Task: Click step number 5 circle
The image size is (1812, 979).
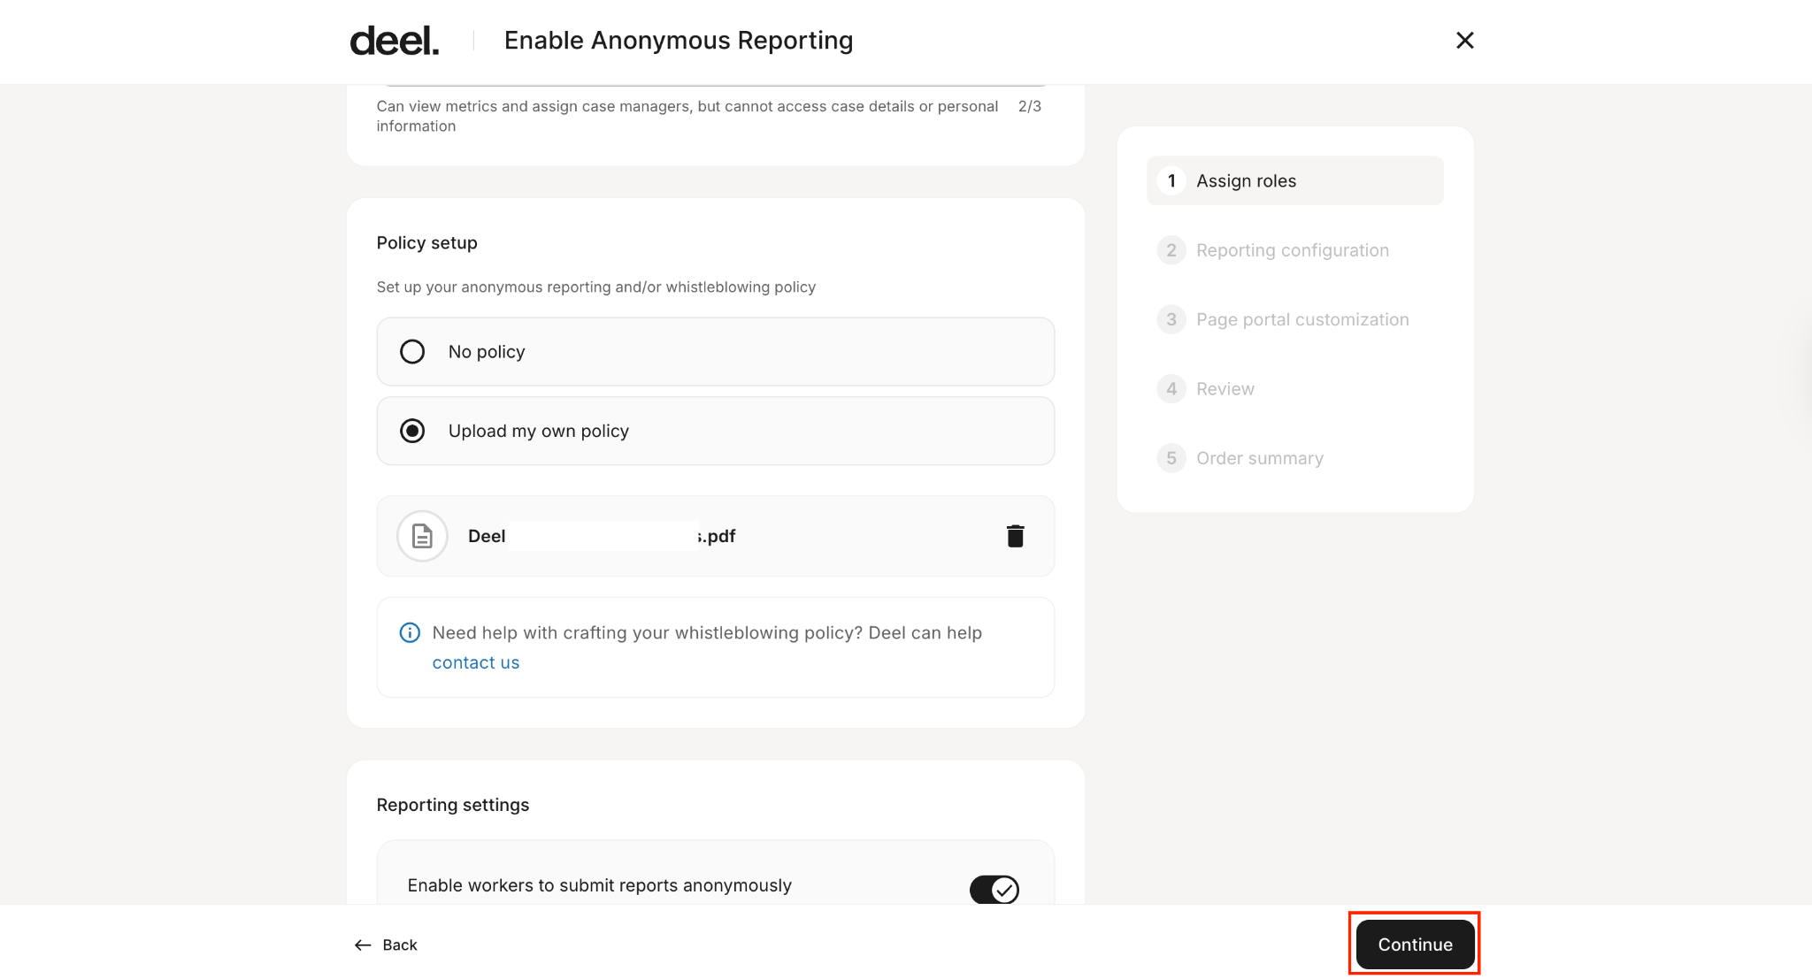Action: 1171,458
